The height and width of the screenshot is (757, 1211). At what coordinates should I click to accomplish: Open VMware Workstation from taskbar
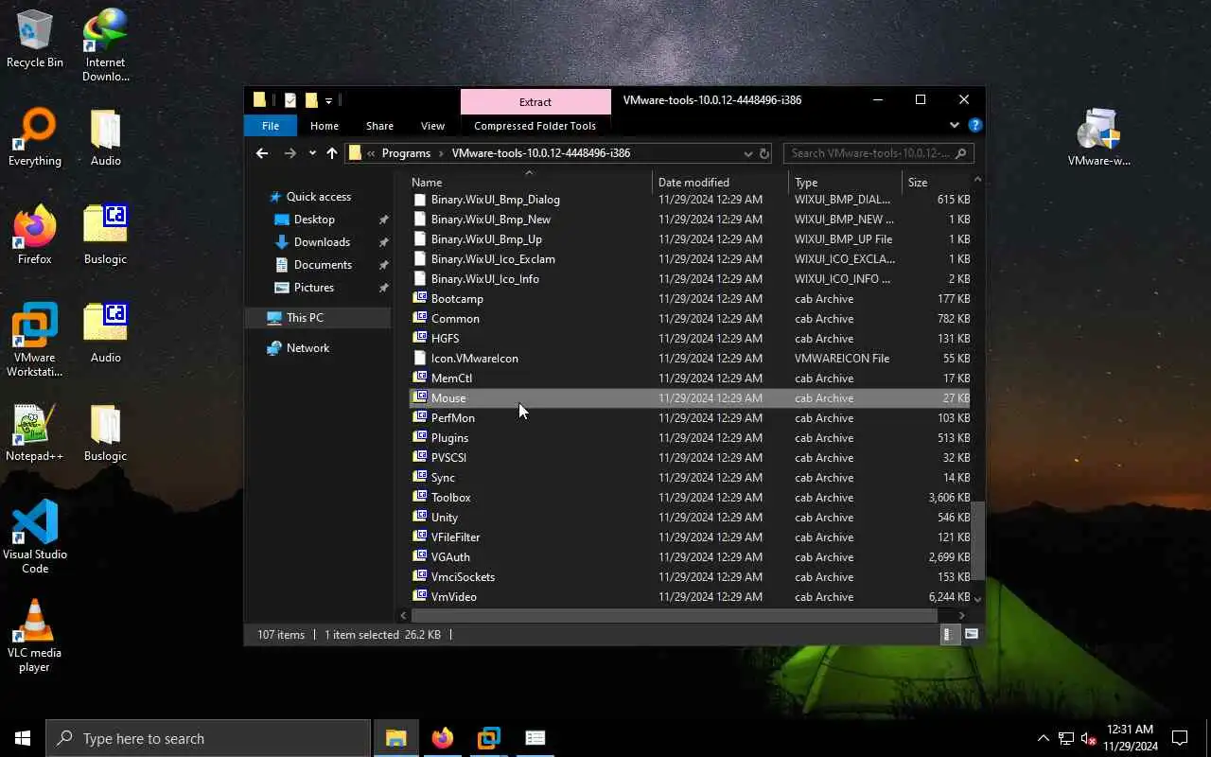488,738
